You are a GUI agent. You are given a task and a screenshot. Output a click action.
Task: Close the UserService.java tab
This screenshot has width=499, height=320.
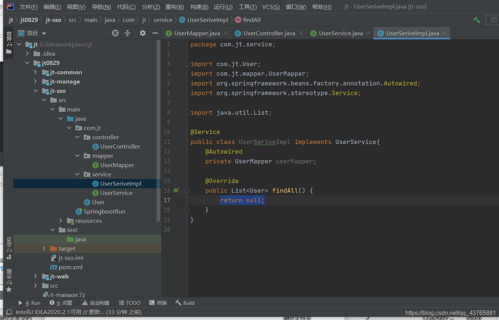pos(368,33)
